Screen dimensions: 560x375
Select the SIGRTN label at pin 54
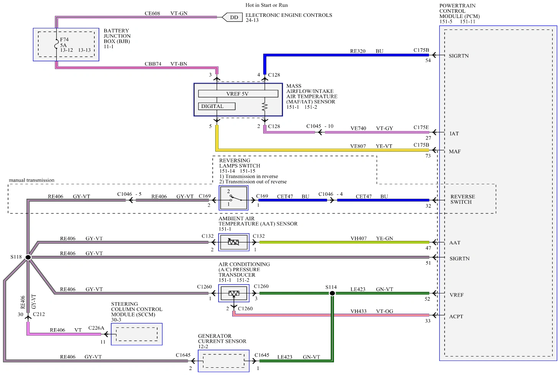point(459,56)
